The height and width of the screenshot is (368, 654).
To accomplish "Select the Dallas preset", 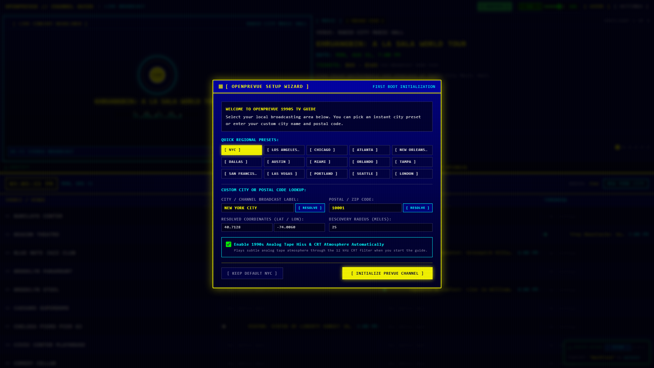I will coord(242,162).
